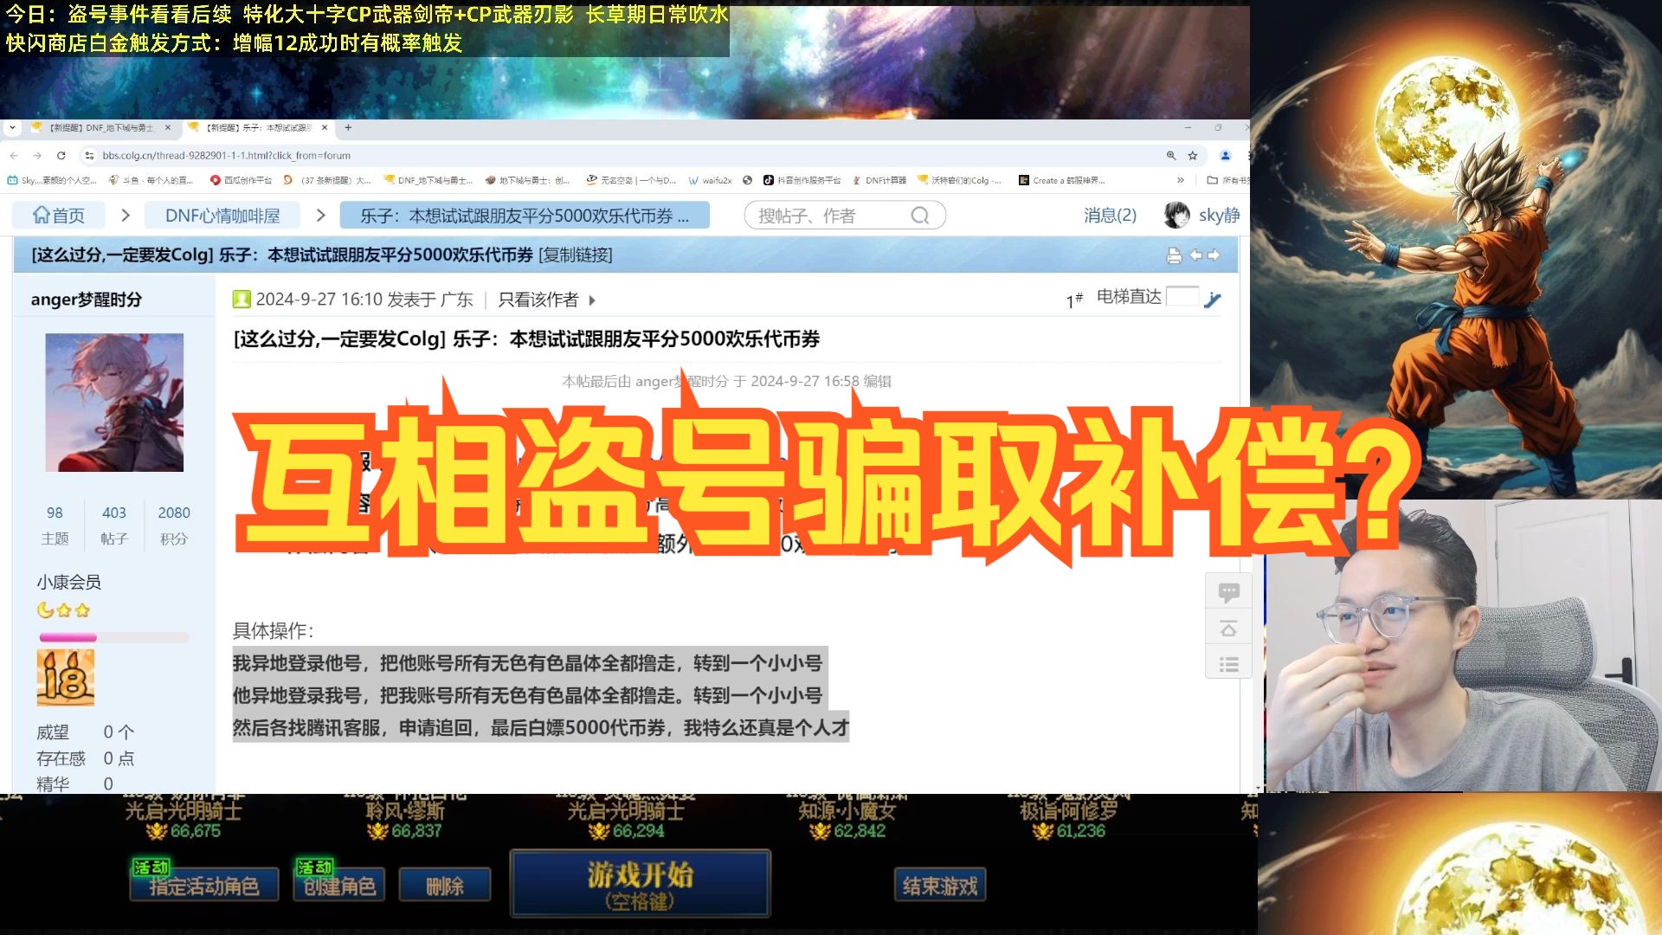Open the 37条新提醒 bookmark
1662x935 pixels.
click(x=327, y=181)
